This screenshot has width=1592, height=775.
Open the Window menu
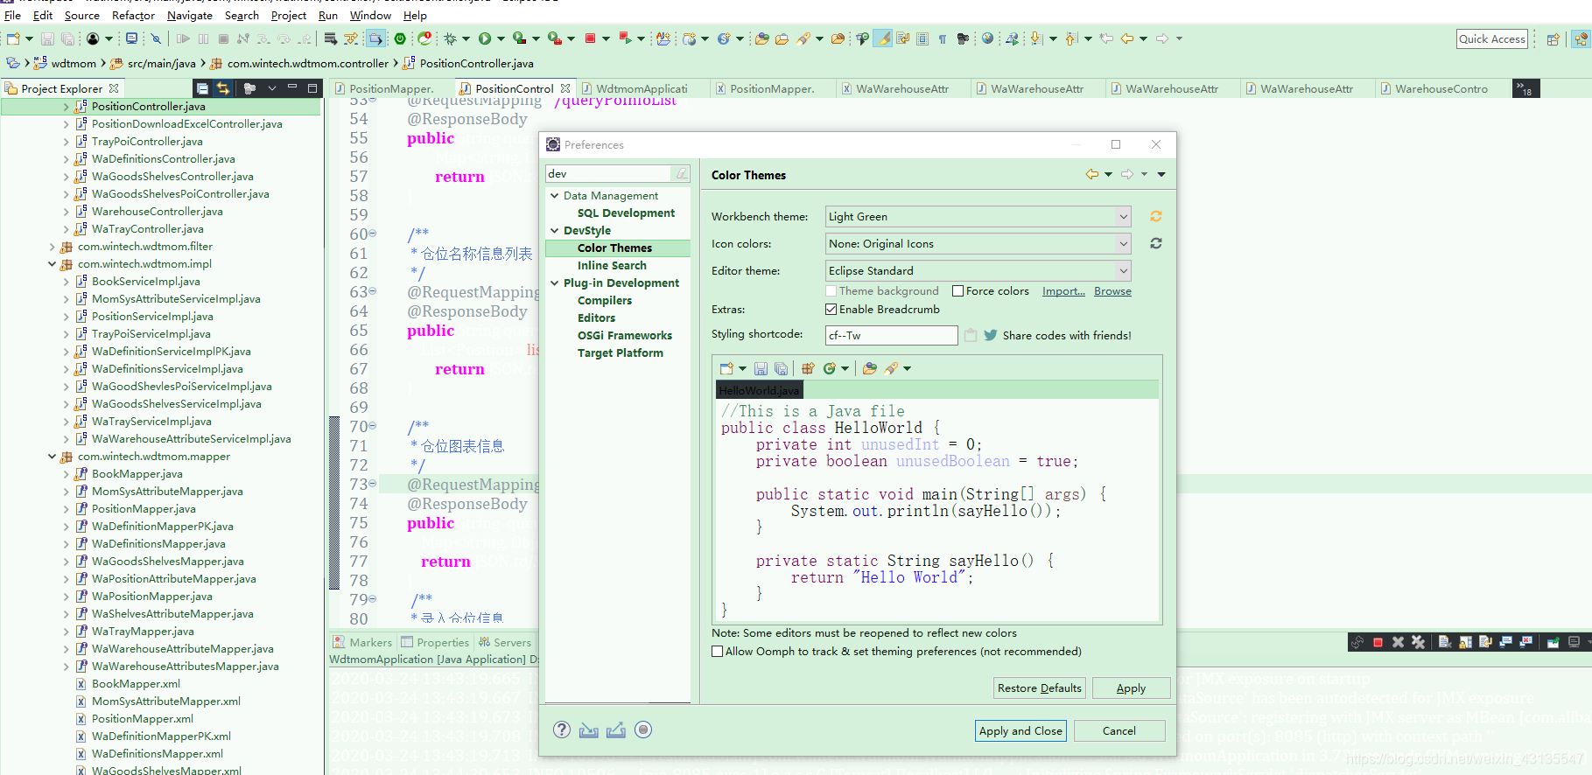[370, 15]
